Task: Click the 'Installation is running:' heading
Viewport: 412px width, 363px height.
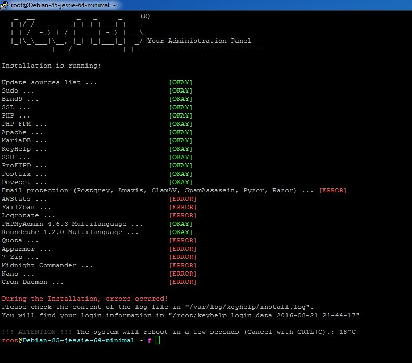Action: (51, 66)
